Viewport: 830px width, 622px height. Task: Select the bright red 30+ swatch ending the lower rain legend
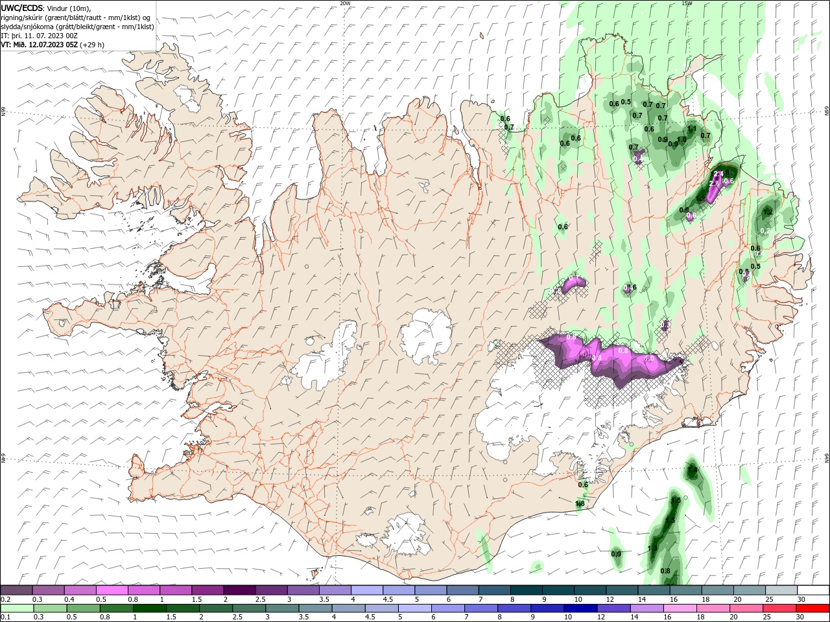tap(812, 608)
